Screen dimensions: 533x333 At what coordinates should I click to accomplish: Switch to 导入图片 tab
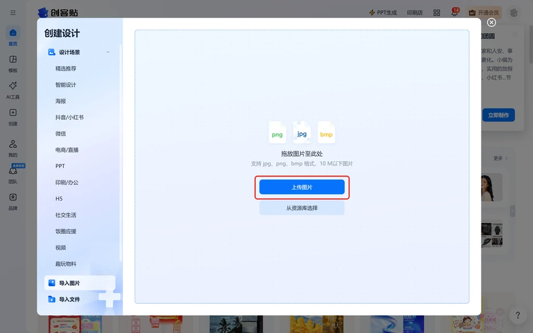(80, 283)
